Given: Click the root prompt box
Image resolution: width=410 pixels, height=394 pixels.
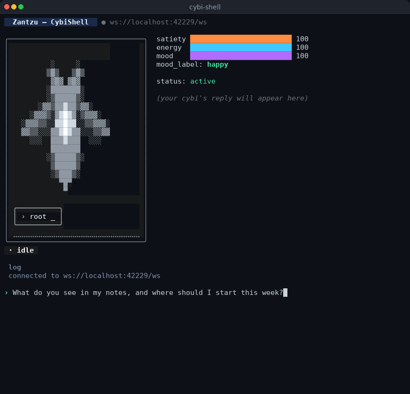Looking at the screenshot, I should point(38,216).
